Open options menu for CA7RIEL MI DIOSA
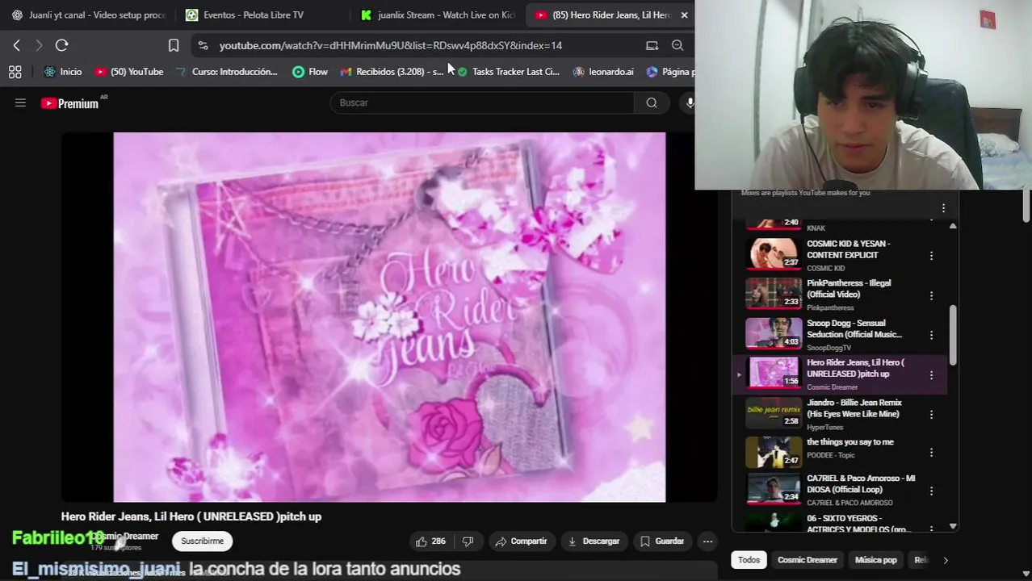The height and width of the screenshot is (581, 1032). 931,491
